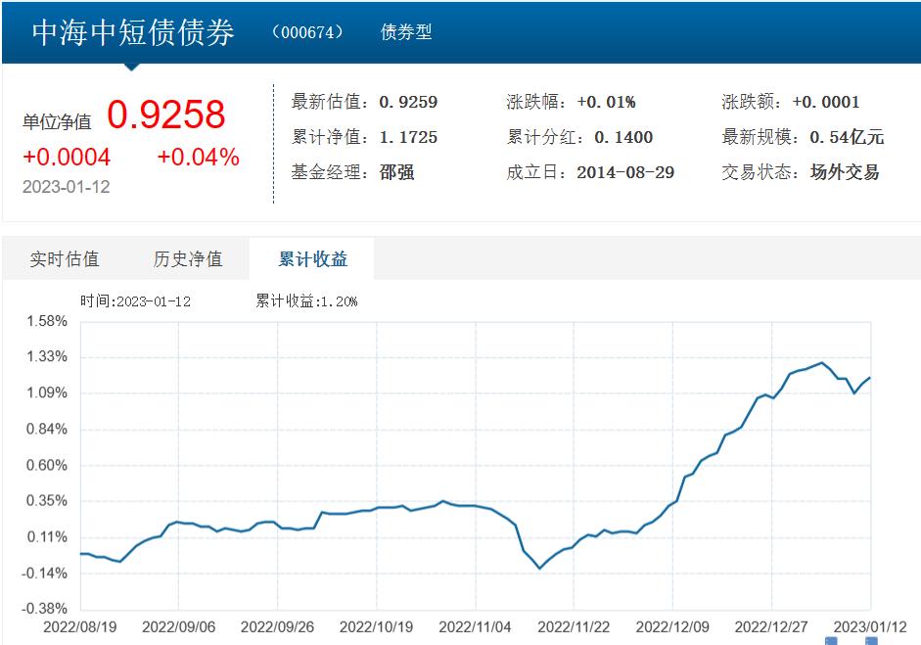Click the 0.11% y-axis label
The width and height of the screenshot is (921, 645).
click(47, 537)
